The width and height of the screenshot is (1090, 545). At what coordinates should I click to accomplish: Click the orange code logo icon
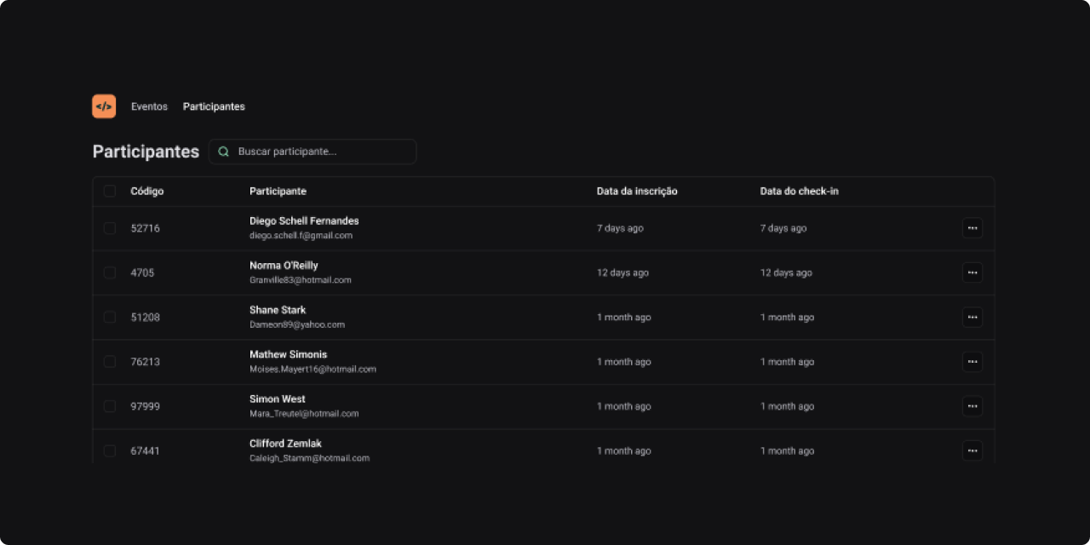(104, 106)
